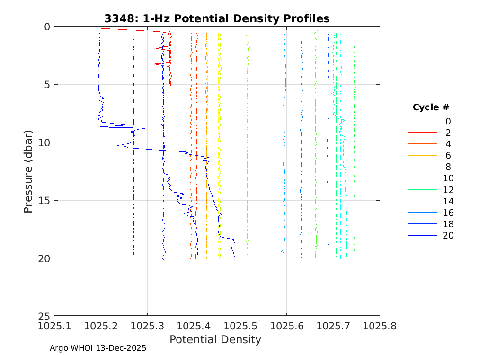
Task: Select legend entry for cycle 18
Action: tap(447, 224)
